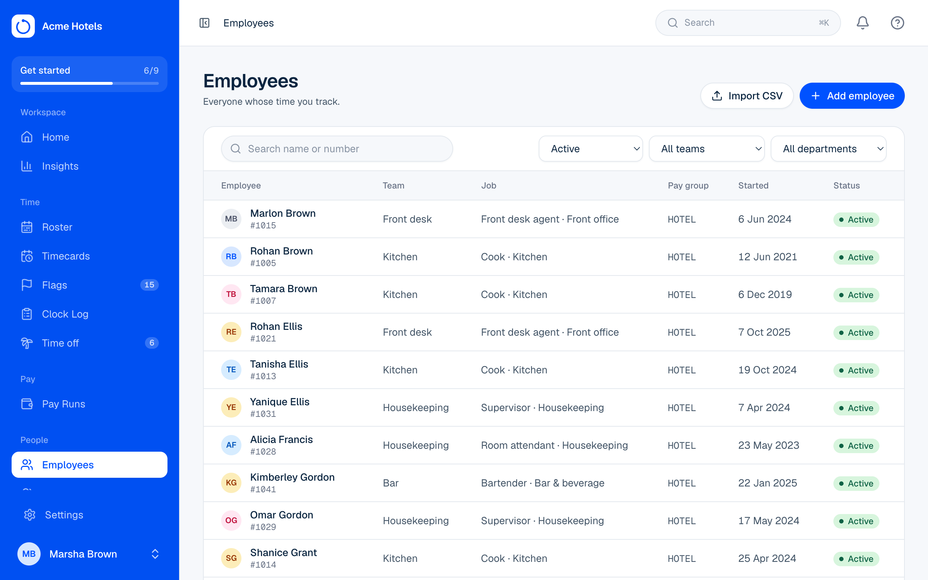This screenshot has width=928, height=580.
Task: Click the Insights chart icon
Action: tap(27, 166)
